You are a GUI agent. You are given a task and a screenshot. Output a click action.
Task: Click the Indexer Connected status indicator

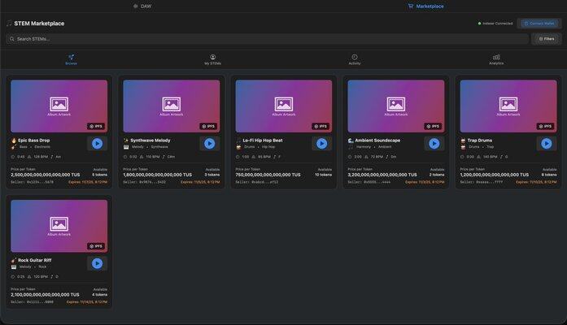495,24
